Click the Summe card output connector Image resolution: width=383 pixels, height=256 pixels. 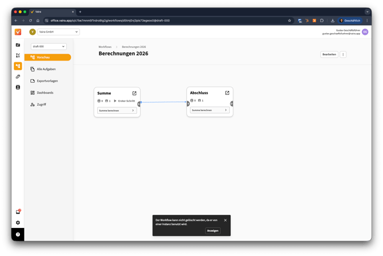click(x=139, y=104)
